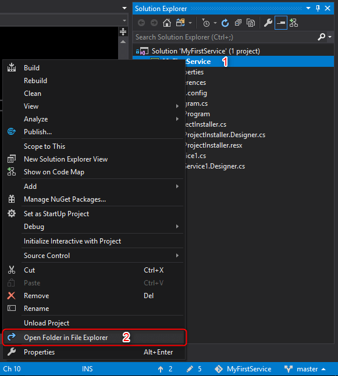Go to Home view in Solution Explorer

coord(167,23)
